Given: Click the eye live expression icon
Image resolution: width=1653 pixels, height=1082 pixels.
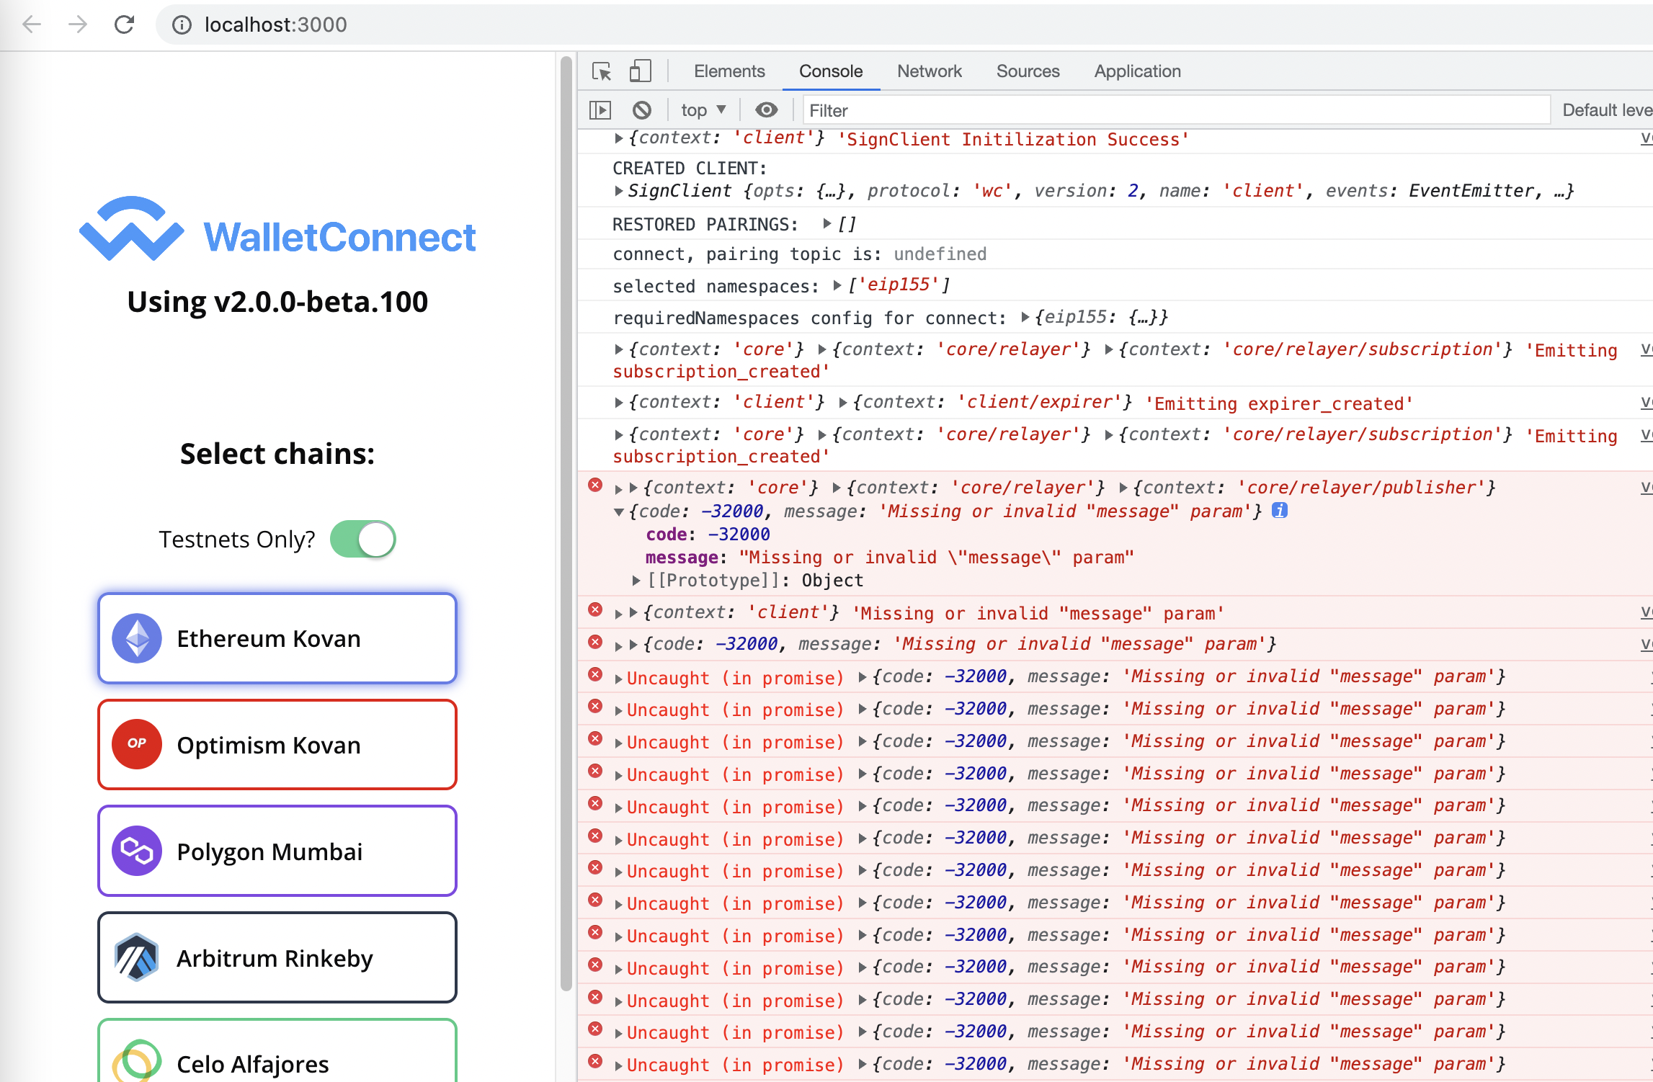Looking at the screenshot, I should pos(766,110).
